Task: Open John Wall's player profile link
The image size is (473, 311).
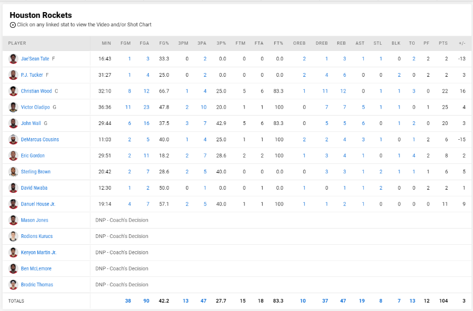Action: point(31,123)
